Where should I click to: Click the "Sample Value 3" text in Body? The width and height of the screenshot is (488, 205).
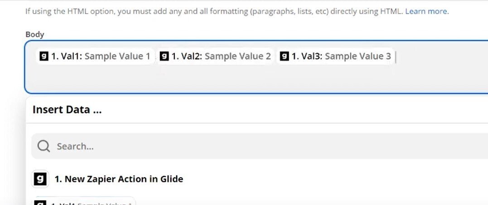coord(358,56)
